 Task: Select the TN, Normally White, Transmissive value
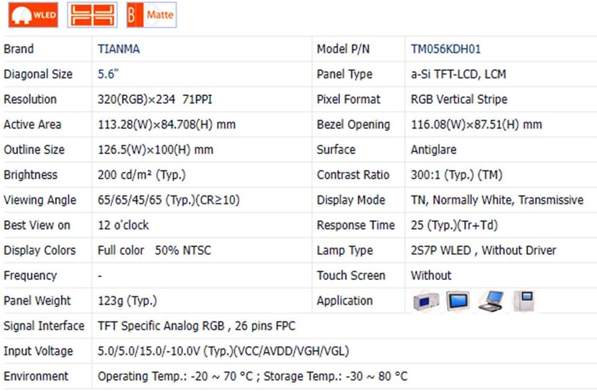tap(497, 200)
